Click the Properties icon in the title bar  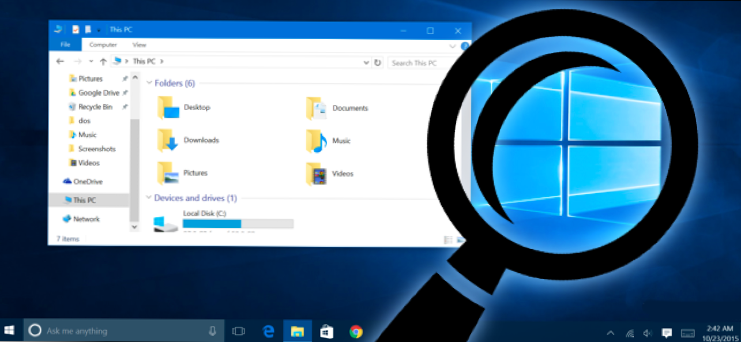pyautogui.click(x=75, y=29)
